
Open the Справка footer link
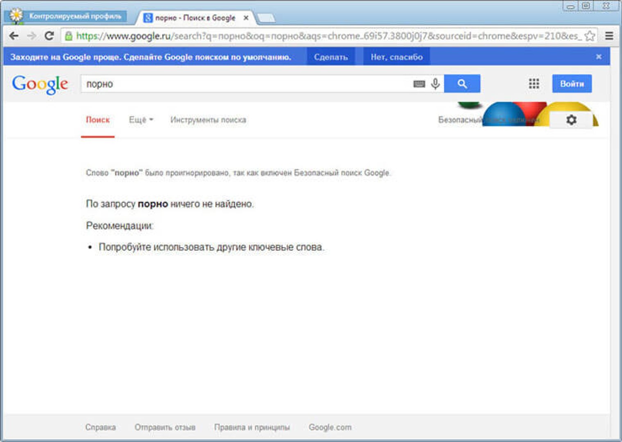pos(100,427)
